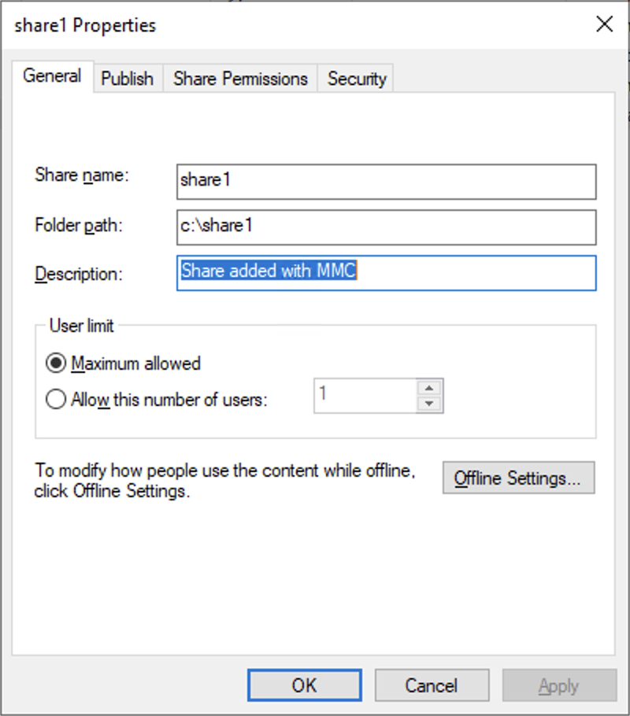Confirm changes with the OK button
Viewport: 630px width, 716px height.
[303, 685]
